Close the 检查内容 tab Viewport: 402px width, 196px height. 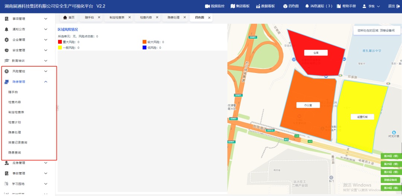point(157,17)
